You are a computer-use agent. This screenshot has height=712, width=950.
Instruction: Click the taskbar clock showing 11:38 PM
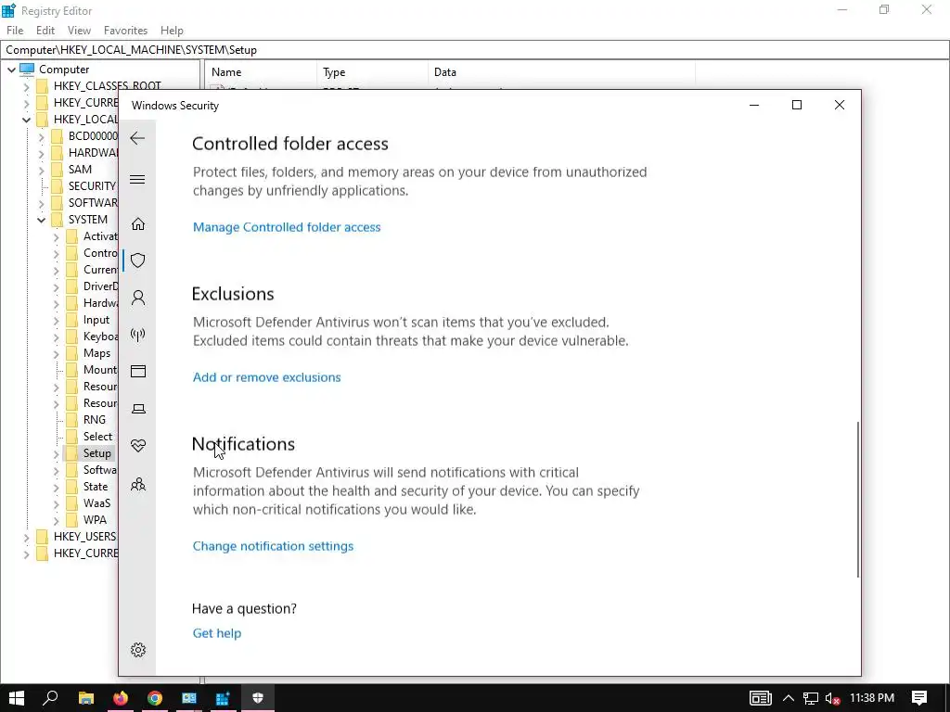tap(872, 698)
